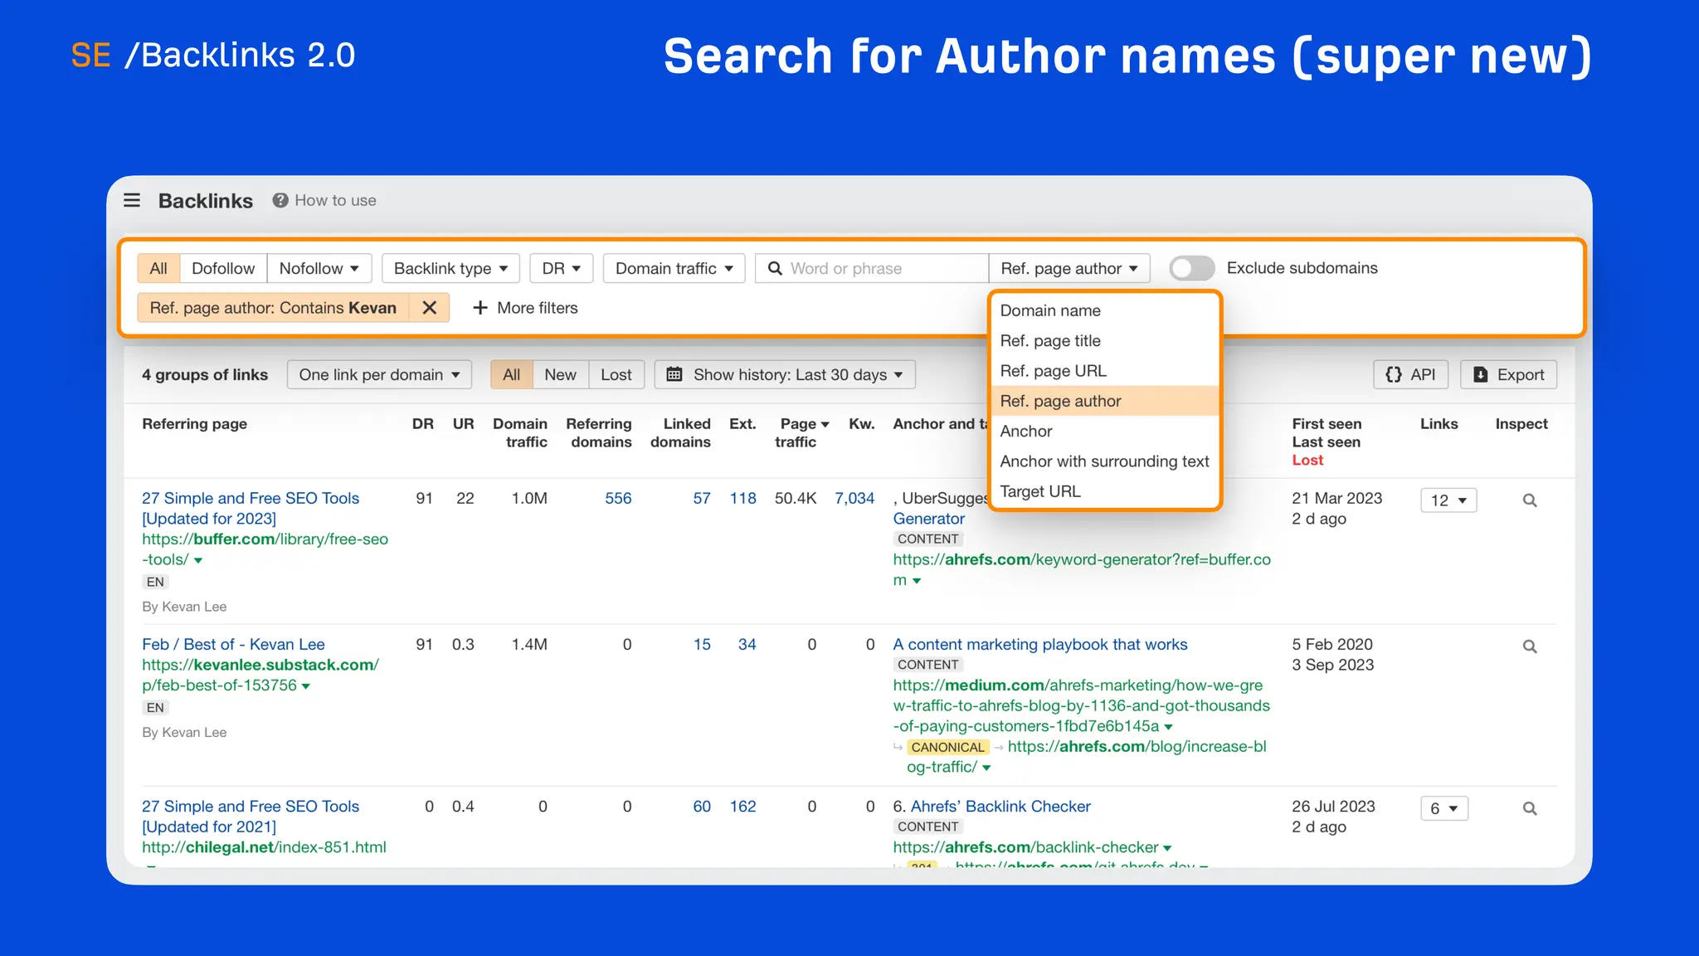Open the hamburger menu beside Backlinks
Screen dimensions: 1699x956
(x=132, y=200)
